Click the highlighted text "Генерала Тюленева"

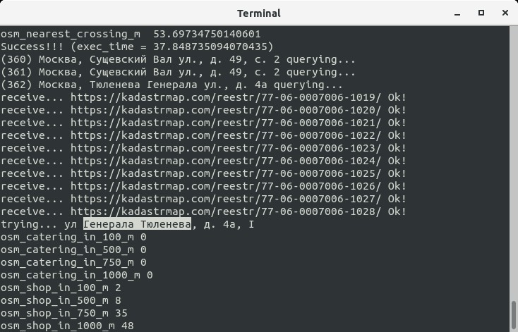(138, 224)
